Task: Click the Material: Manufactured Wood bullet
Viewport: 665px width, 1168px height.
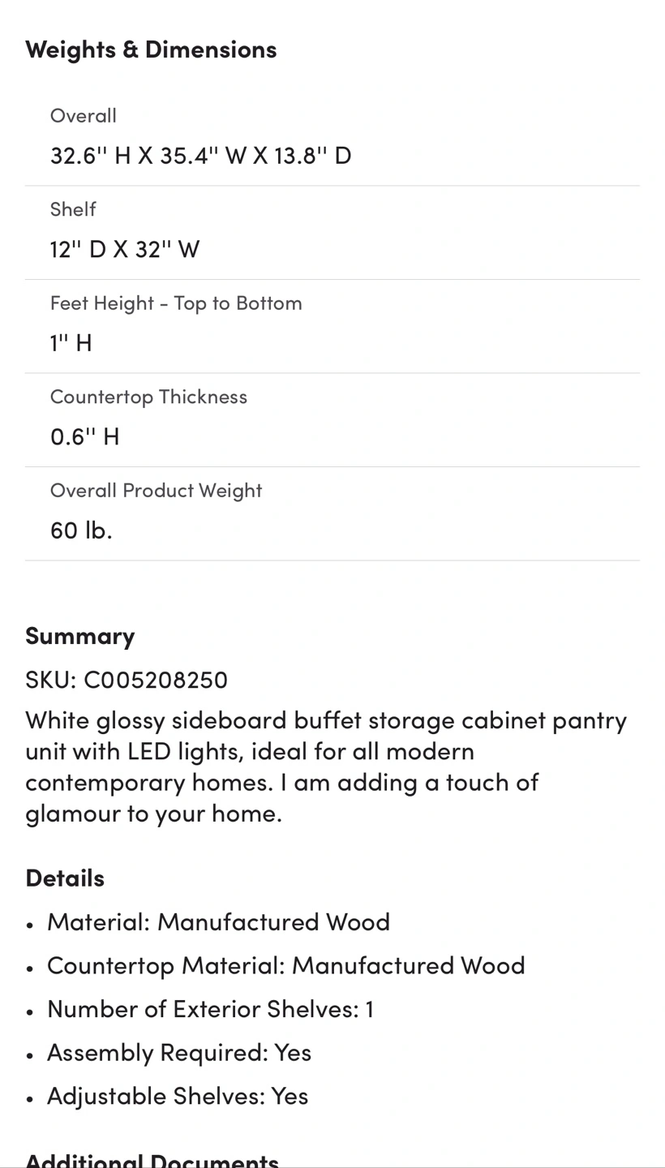Action: click(218, 922)
